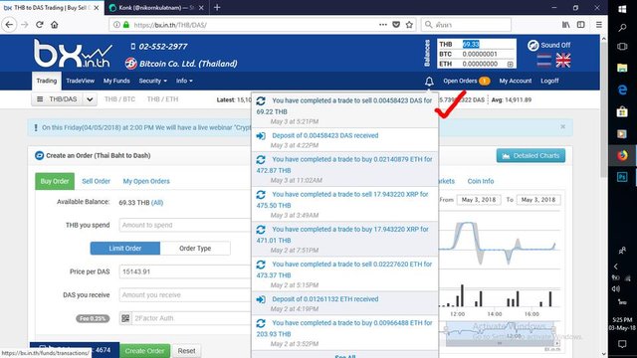
Task: Click the expand icon next to ETH balance
Action: (x=511, y=64)
